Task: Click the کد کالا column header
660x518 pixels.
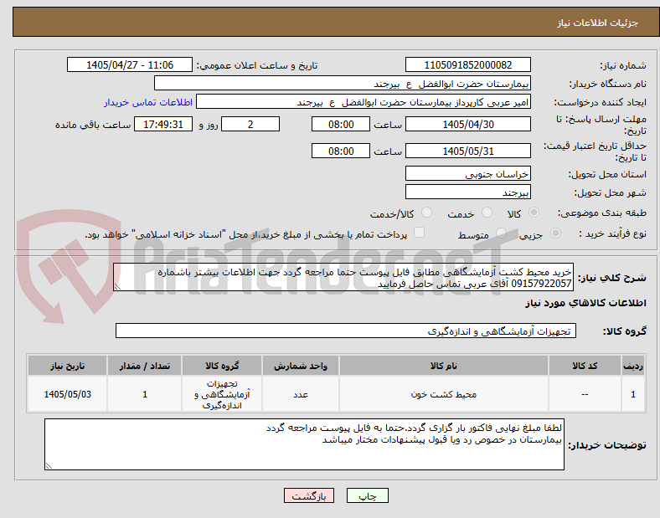Action: click(585, 366)
